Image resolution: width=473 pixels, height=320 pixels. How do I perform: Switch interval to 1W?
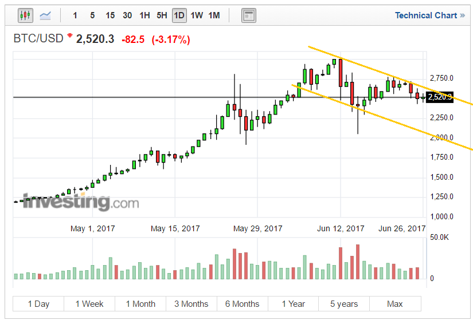point(197,15)
